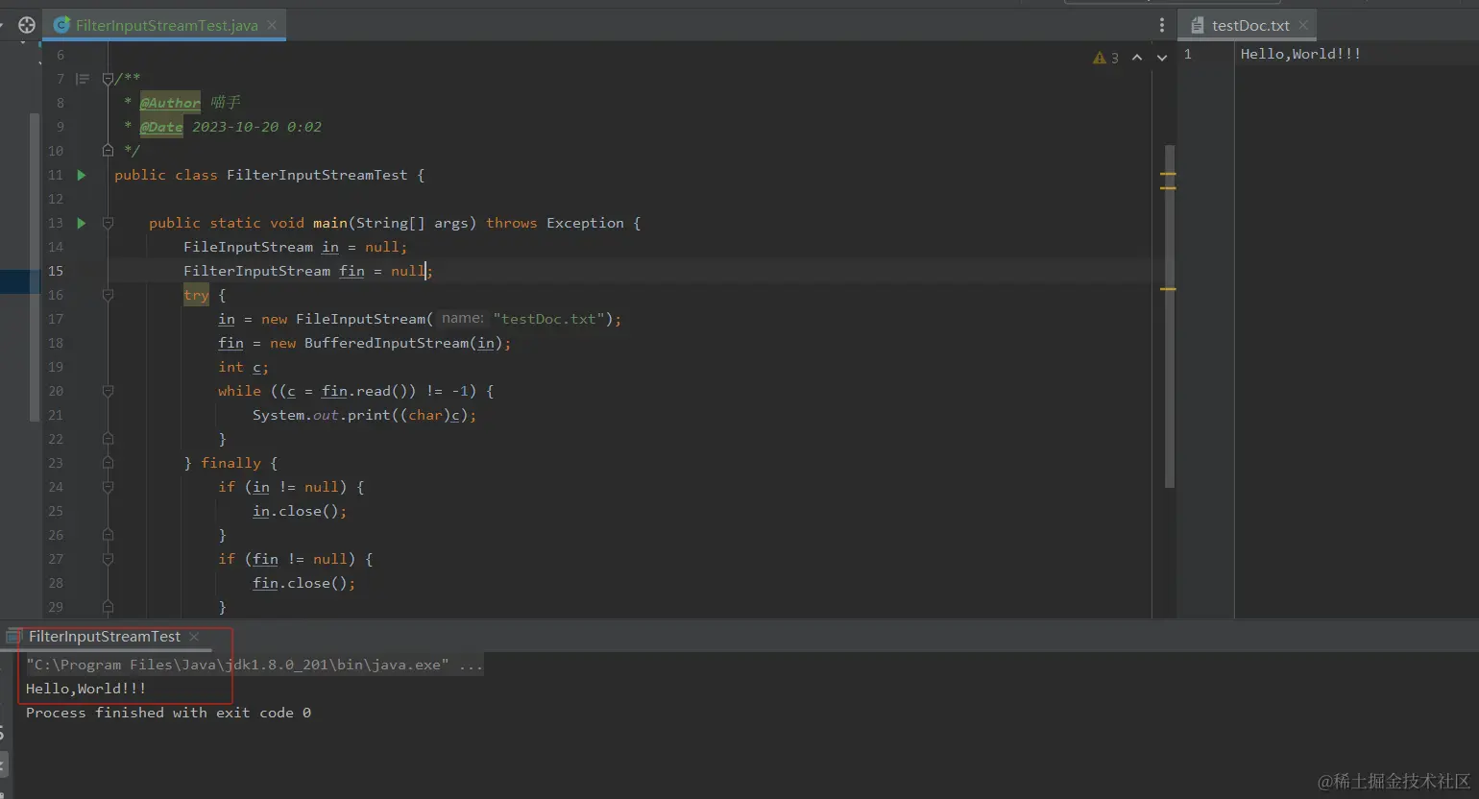Click the locate/select opened file crosshair icon
Image resolution: width=1479 pixels, height=799 pixels.
[27, 25]
